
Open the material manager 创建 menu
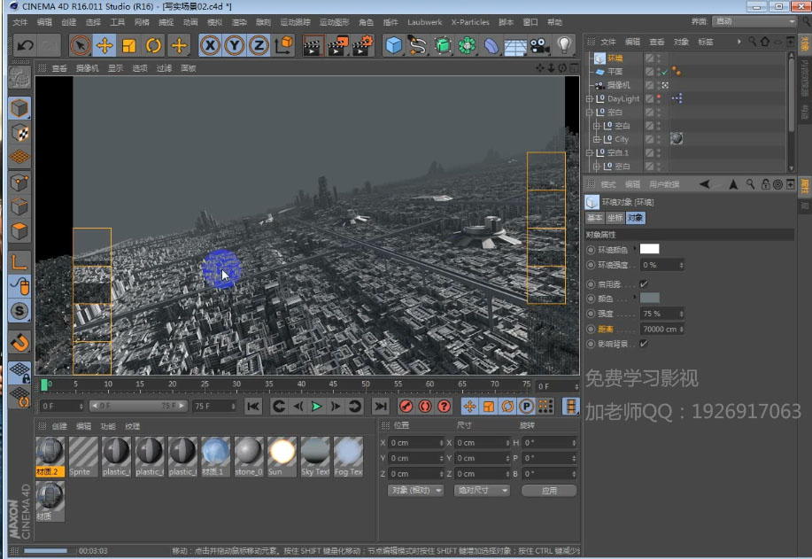click(x=59, y=426)
